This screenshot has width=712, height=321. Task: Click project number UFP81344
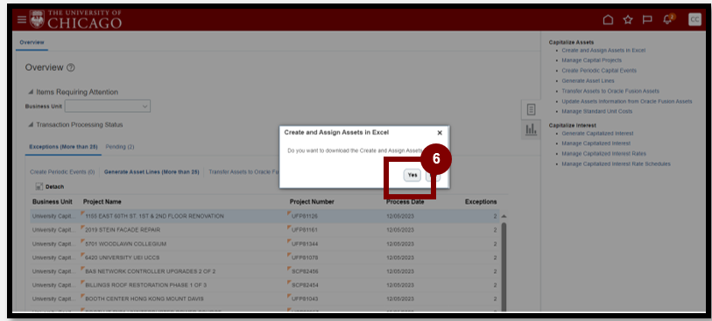pyautogui.click(x=305, y=244)
